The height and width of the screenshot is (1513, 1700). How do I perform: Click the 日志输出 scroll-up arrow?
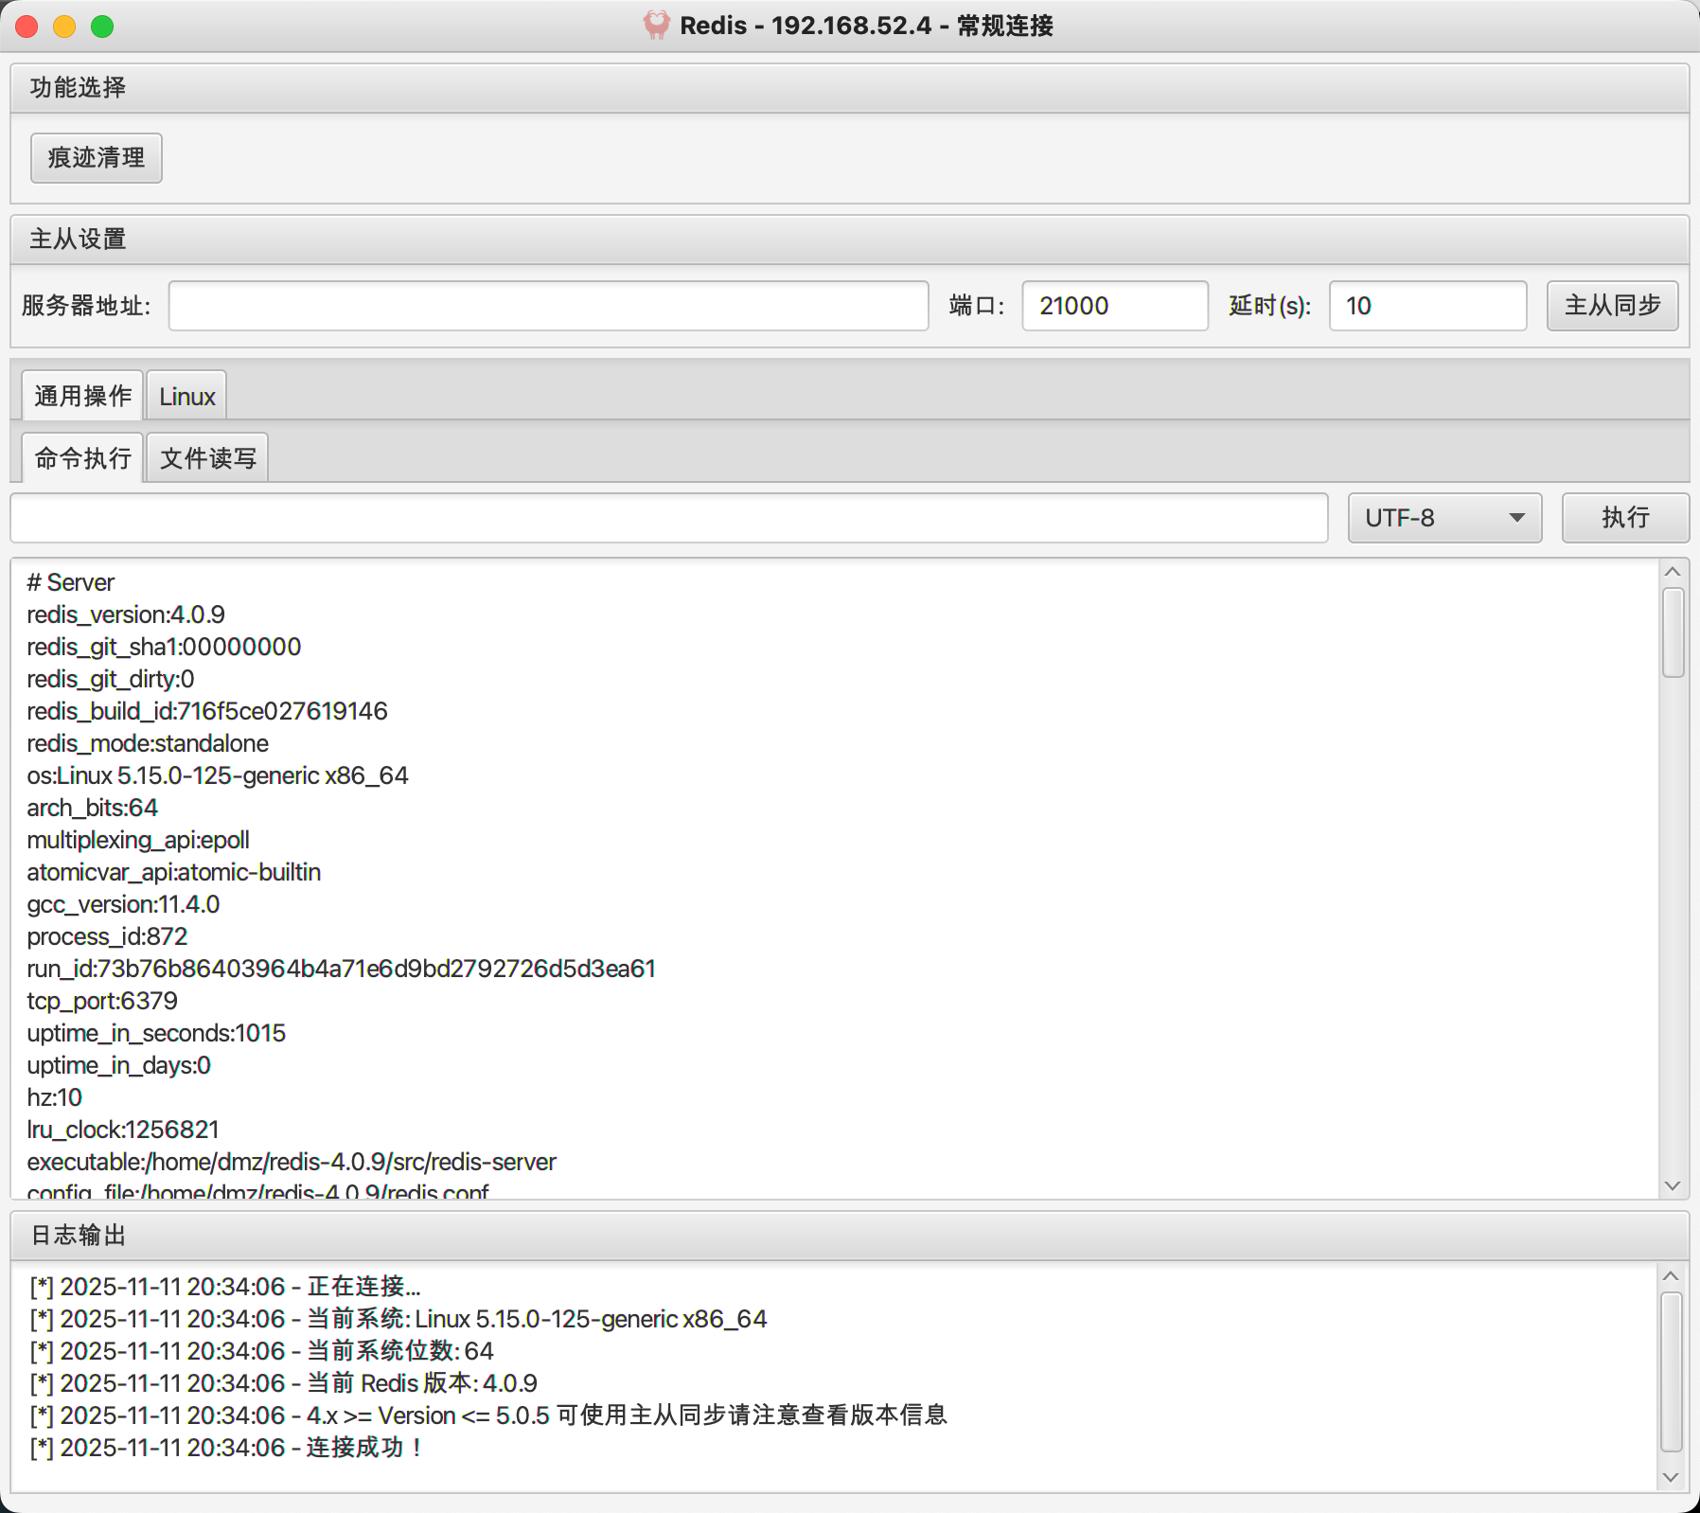pos(1671,1276)
